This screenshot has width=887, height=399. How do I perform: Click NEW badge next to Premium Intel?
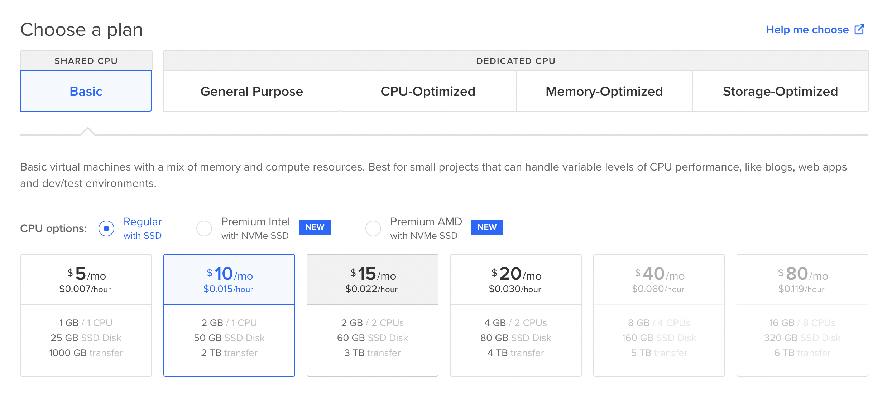point(315,227)
